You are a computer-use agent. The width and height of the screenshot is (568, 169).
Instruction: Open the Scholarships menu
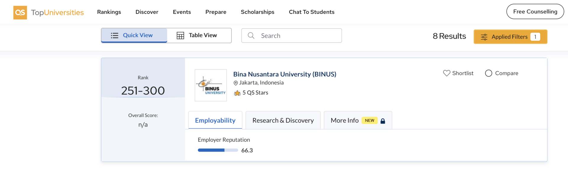point(258,12)
